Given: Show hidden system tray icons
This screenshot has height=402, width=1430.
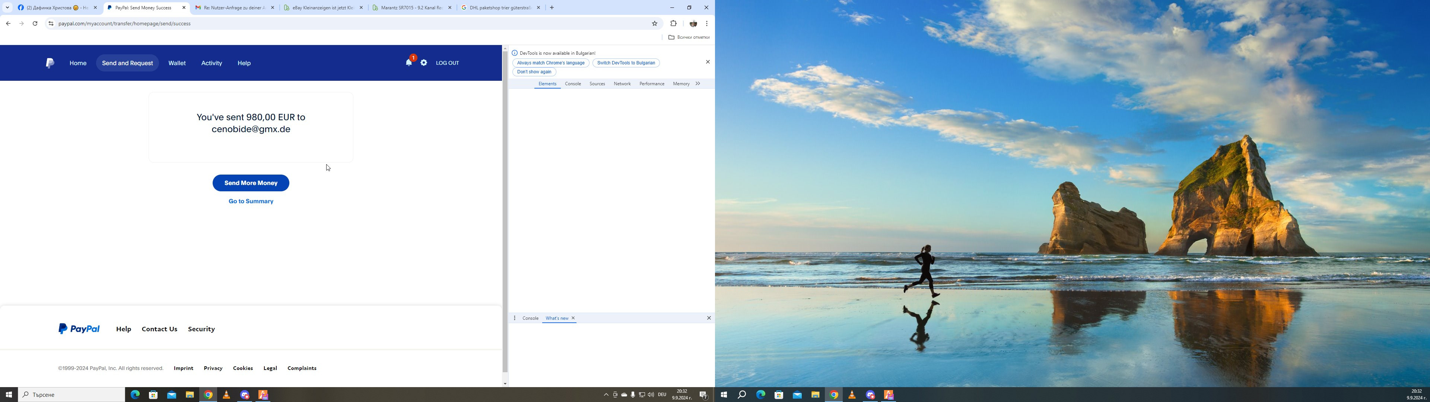Looking at the screenshot, I should tap(606, 395).
